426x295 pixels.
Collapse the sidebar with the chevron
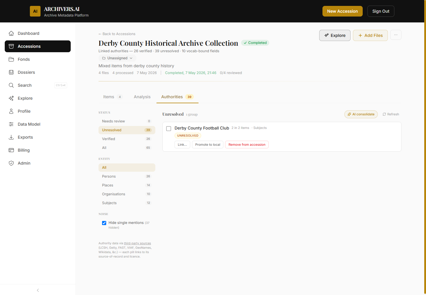point(38,290)
